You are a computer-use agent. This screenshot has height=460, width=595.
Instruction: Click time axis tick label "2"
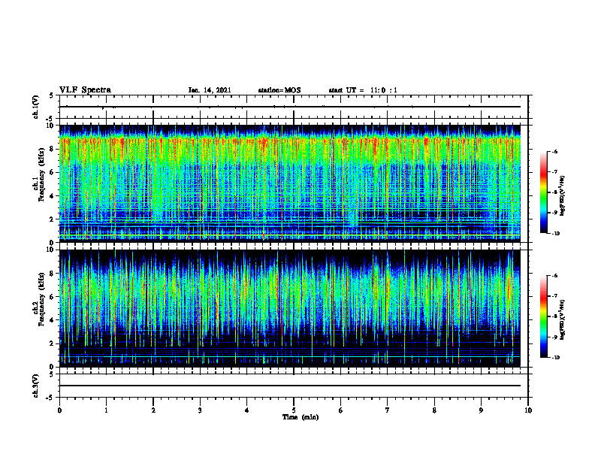coord(153,410)
